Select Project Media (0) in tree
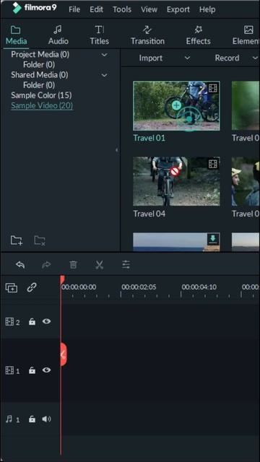Image resolution: width=260 pixels, height=462 pixels. tap(40, 55)
